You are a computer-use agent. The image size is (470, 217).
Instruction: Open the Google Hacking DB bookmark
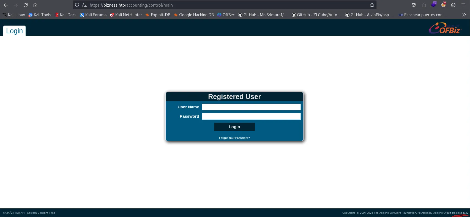(x=194, y=15)
